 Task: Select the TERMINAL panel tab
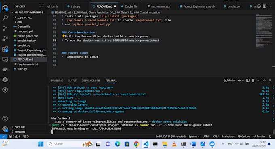click(x=111, y=81)
